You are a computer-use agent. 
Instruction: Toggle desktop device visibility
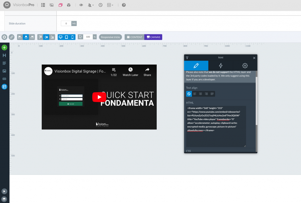(x=61, y=37)
